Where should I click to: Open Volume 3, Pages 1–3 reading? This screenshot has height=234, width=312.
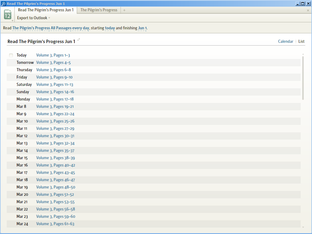point(53,55)
